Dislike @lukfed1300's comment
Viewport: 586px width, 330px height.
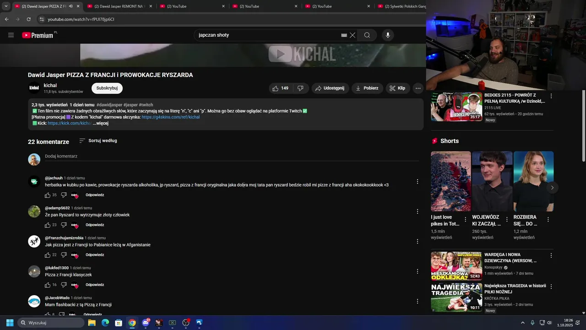[x=64, y=285]
